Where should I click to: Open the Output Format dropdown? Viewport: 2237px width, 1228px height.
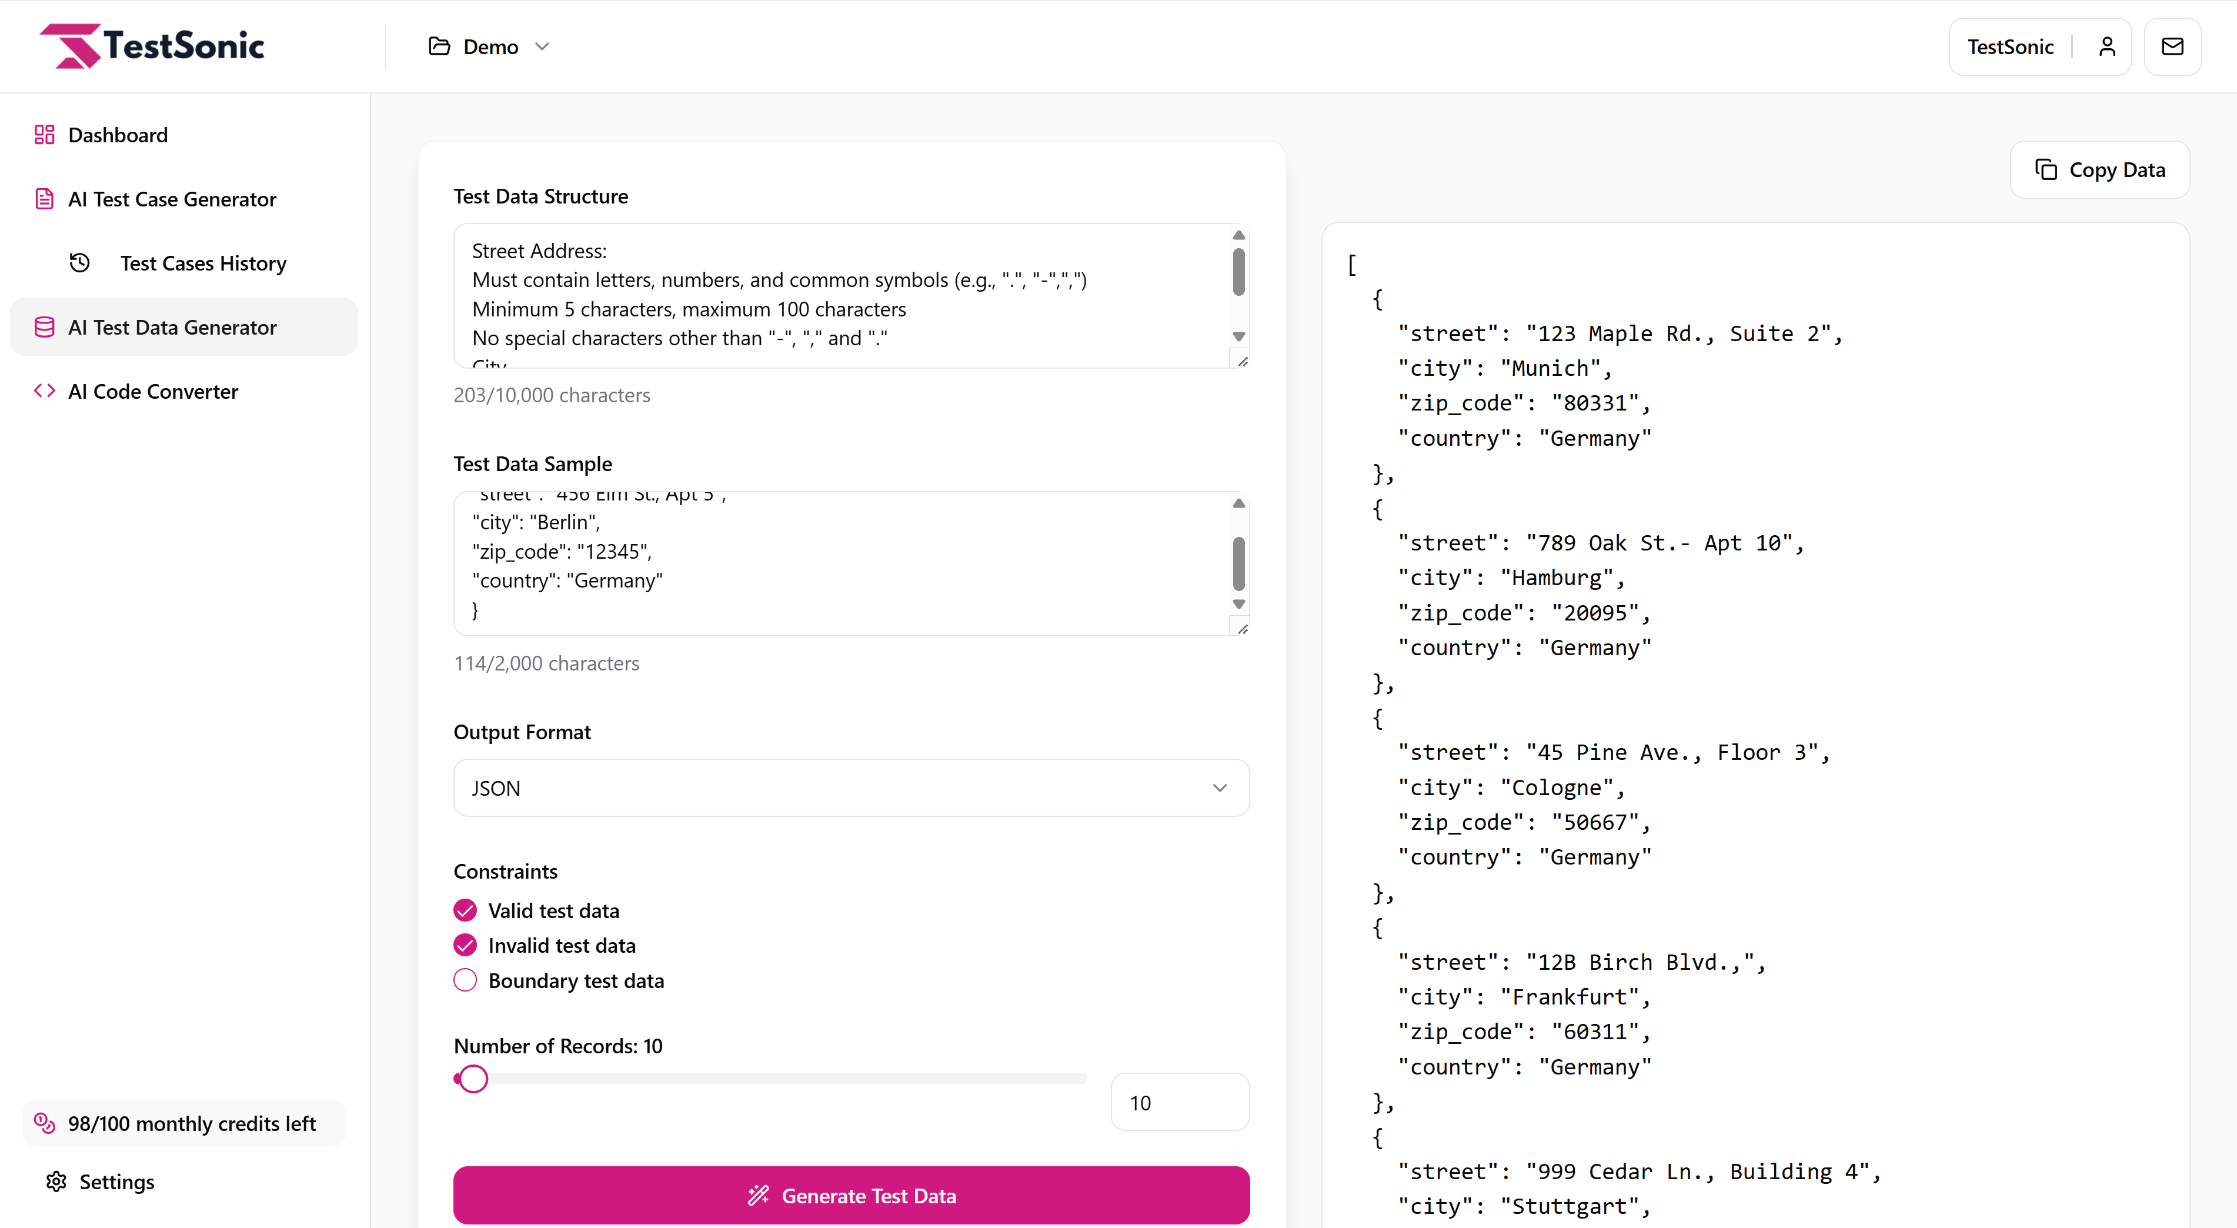[850, 787]
